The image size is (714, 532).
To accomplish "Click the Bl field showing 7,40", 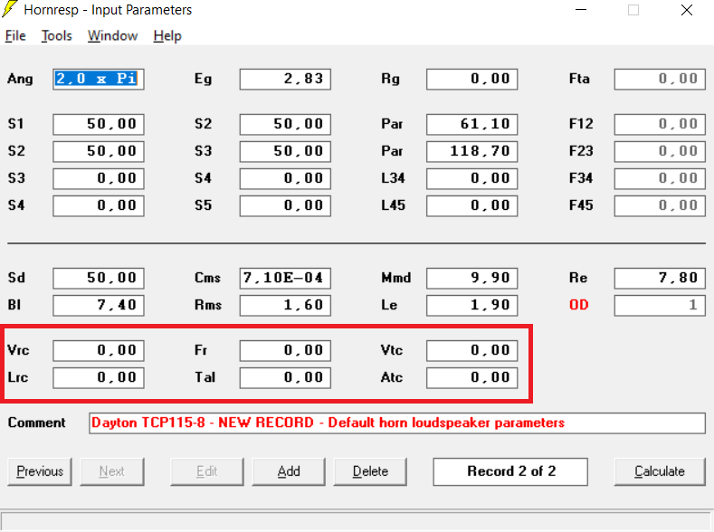I will pyautogui.click(x=99, y=306).
